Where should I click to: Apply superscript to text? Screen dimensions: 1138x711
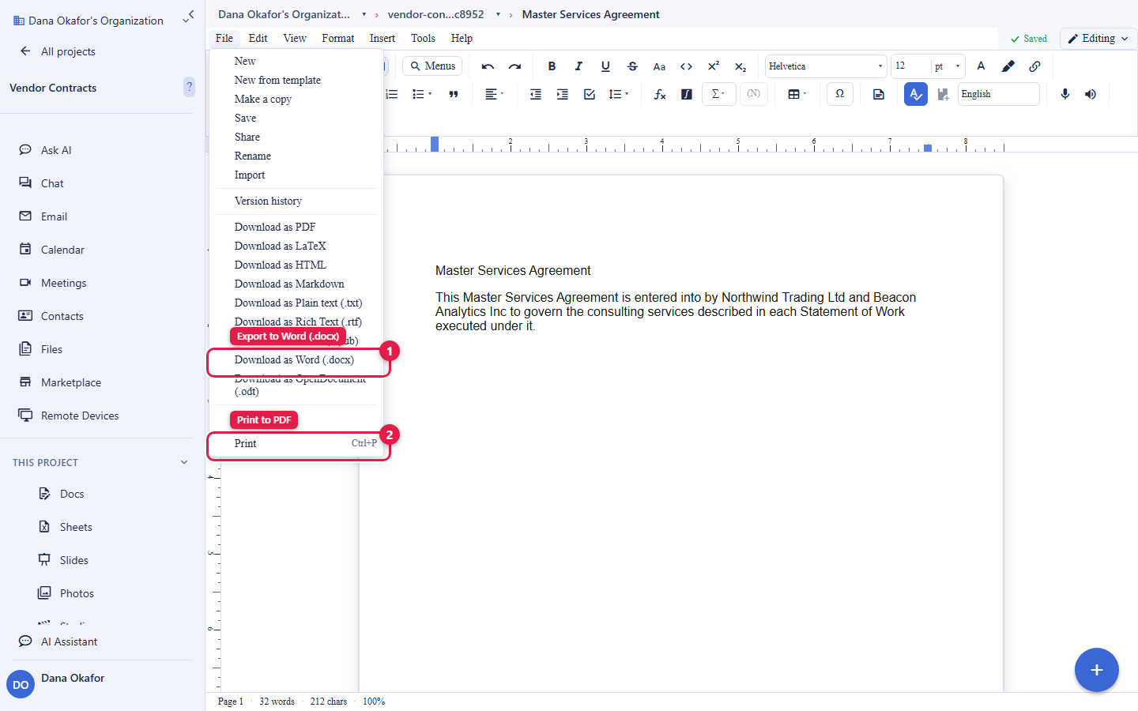click(x=713, y=66)
